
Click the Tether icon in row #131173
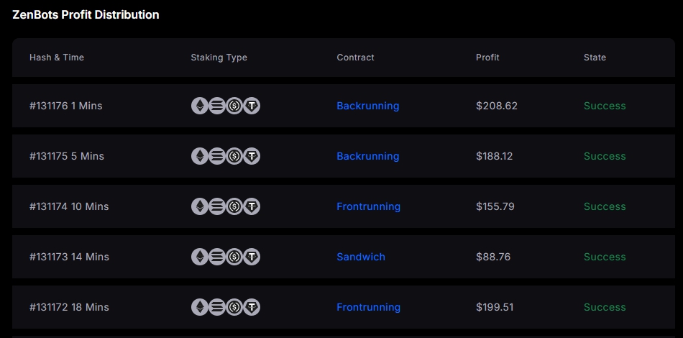252,257
